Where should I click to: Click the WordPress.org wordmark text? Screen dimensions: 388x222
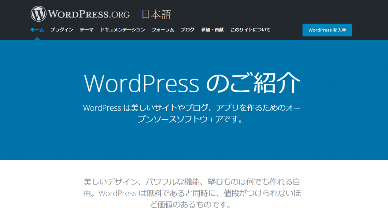coord(89,14)
